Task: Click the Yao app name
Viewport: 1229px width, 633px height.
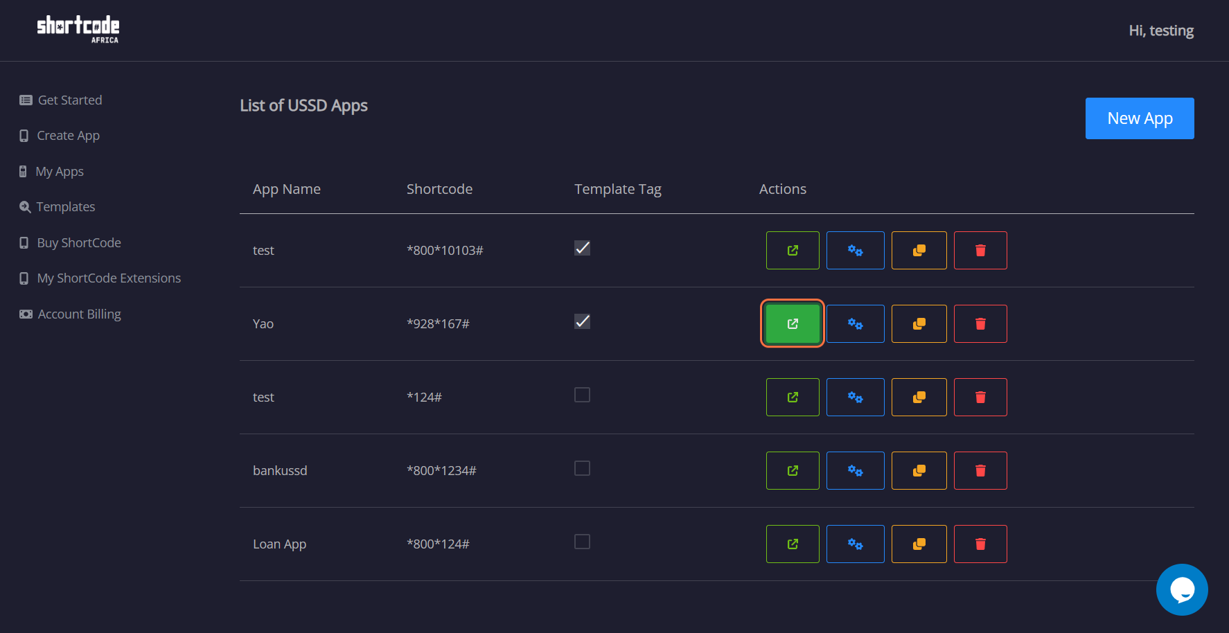Action: coord(263,323)
